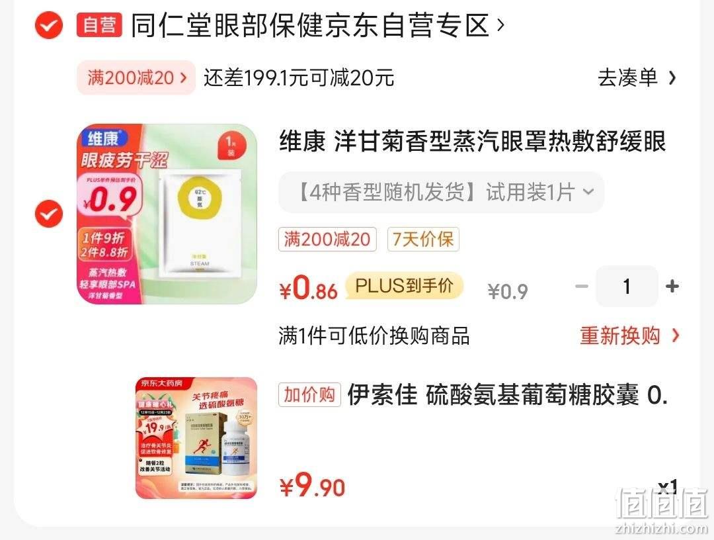Open the 伊索佳 glucosamine capsule thumbnail
The height and width of the screenshot is (540, 714).
pos(196,438)
